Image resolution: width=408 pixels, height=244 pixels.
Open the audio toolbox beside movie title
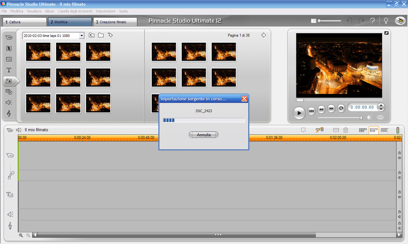pyautogui.click(x=19, y=130)
